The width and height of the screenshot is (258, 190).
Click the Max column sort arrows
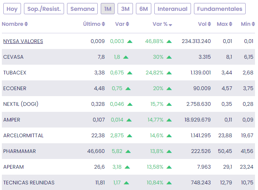pyautogui.click(x=231, y=24)
